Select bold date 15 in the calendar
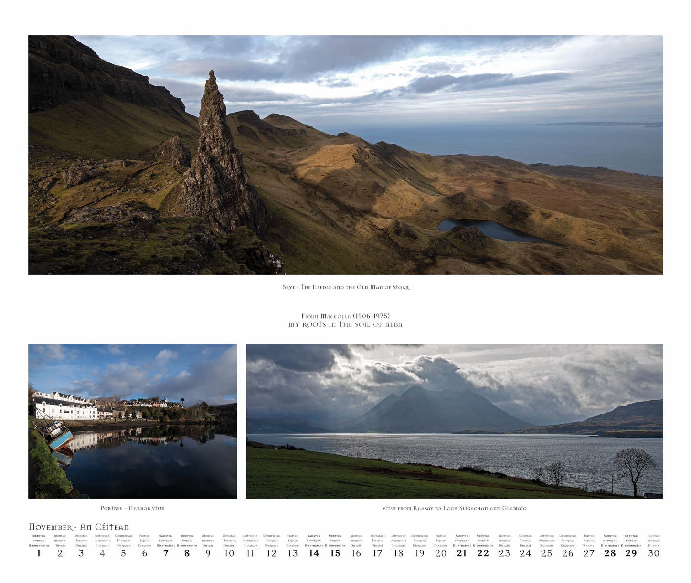 (335, 553)
